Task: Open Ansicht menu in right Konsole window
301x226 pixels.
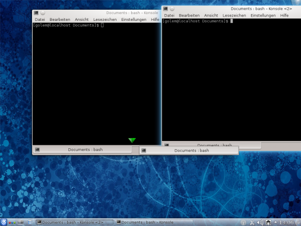Action: [211, 16]
